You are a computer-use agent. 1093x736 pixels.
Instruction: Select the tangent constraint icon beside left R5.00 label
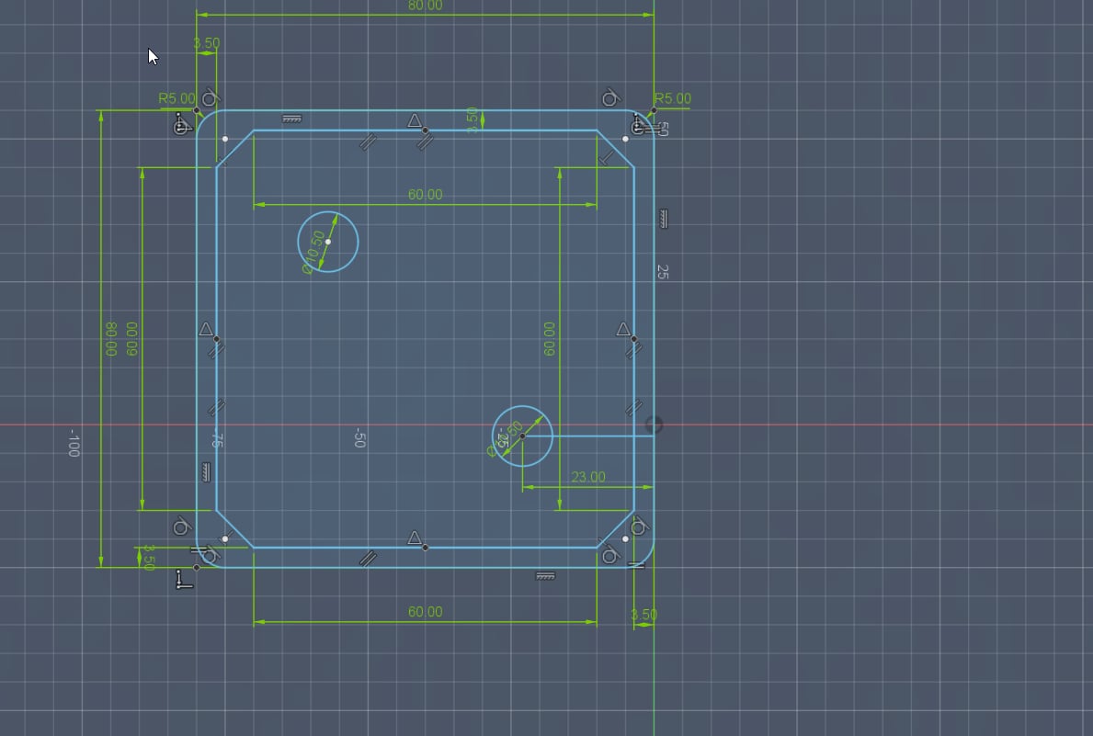tap(210, 97)
